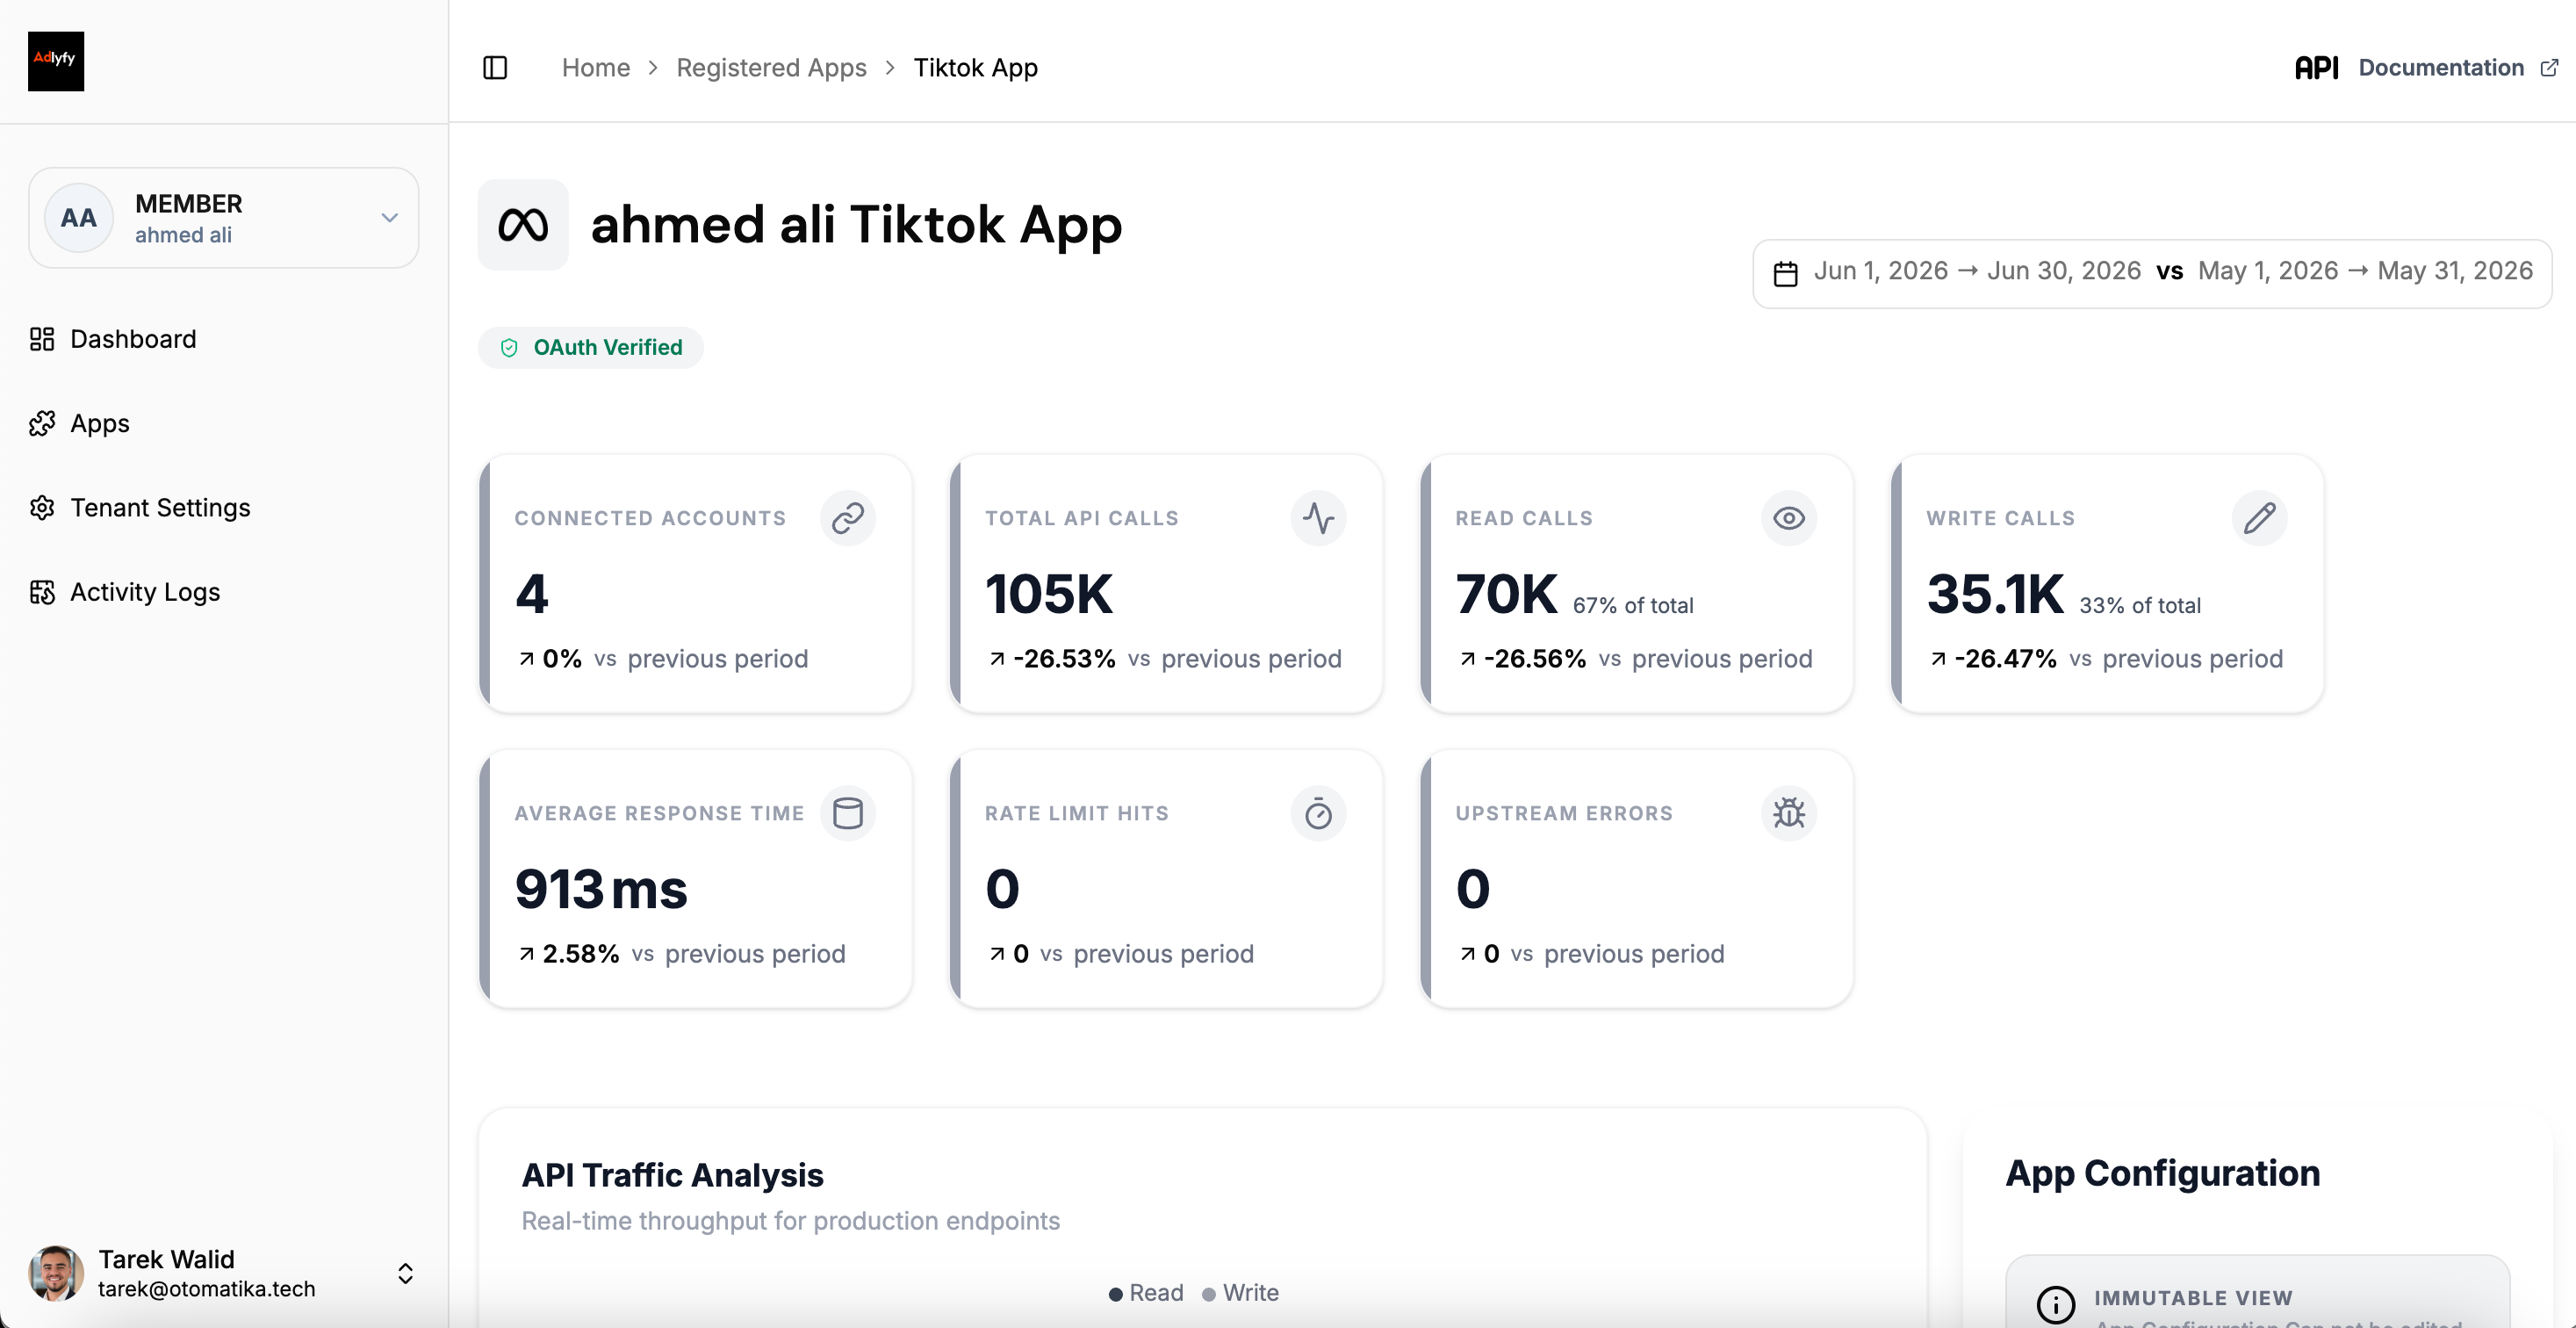Click the Dashboard grid icon
Viewport: 2576px width, 1328px height.
pos(42,339)
